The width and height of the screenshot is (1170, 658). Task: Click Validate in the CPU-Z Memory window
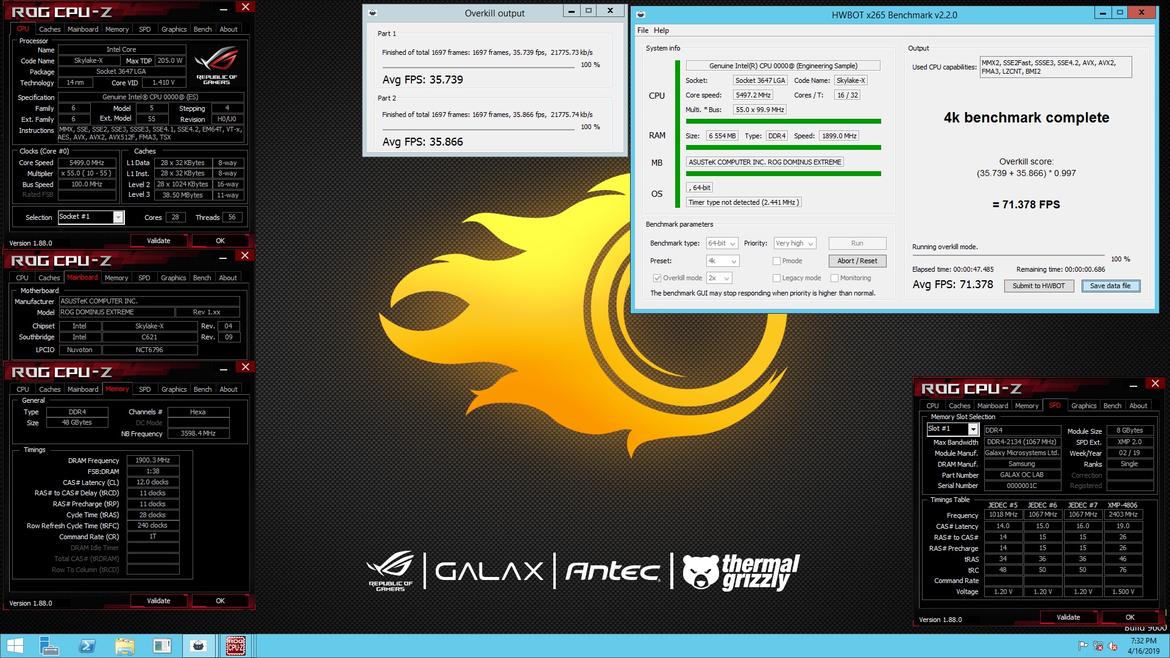(158, 601)
